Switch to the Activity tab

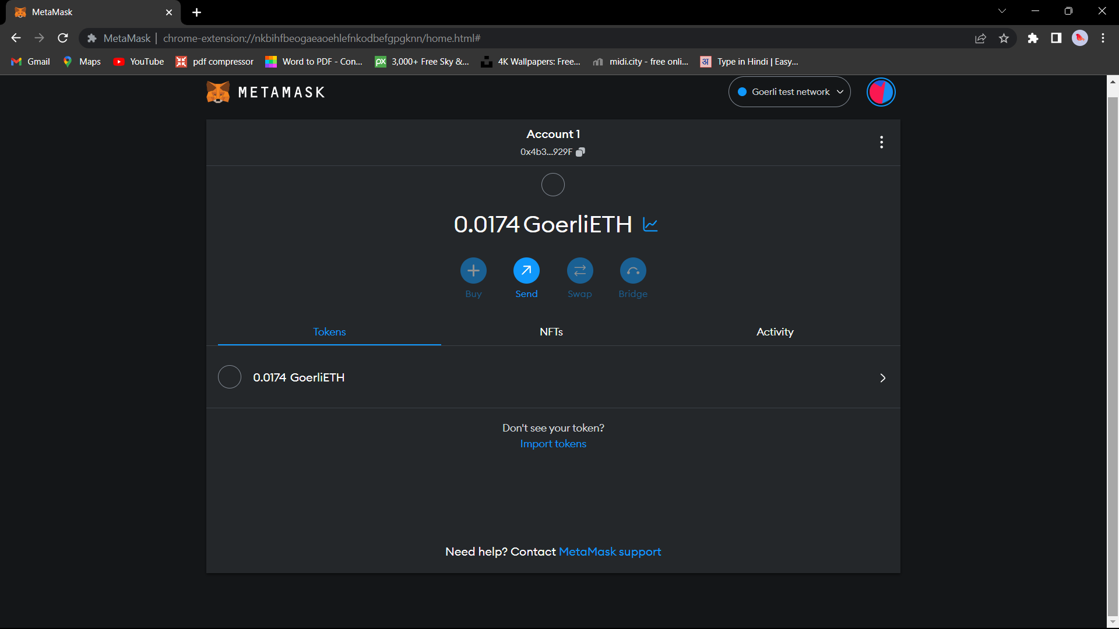click(775, 331)
